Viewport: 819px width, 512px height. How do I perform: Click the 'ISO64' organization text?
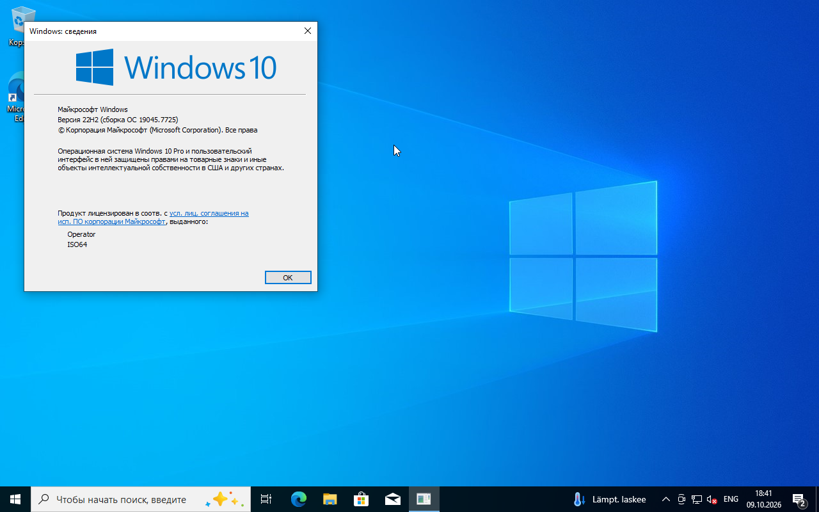point(77,244)
